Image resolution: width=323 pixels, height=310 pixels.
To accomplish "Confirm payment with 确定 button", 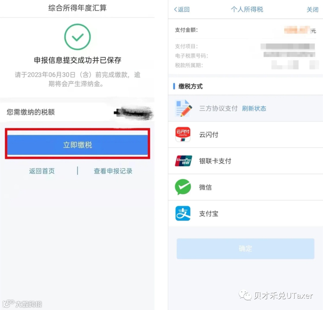I will (245, 249).
